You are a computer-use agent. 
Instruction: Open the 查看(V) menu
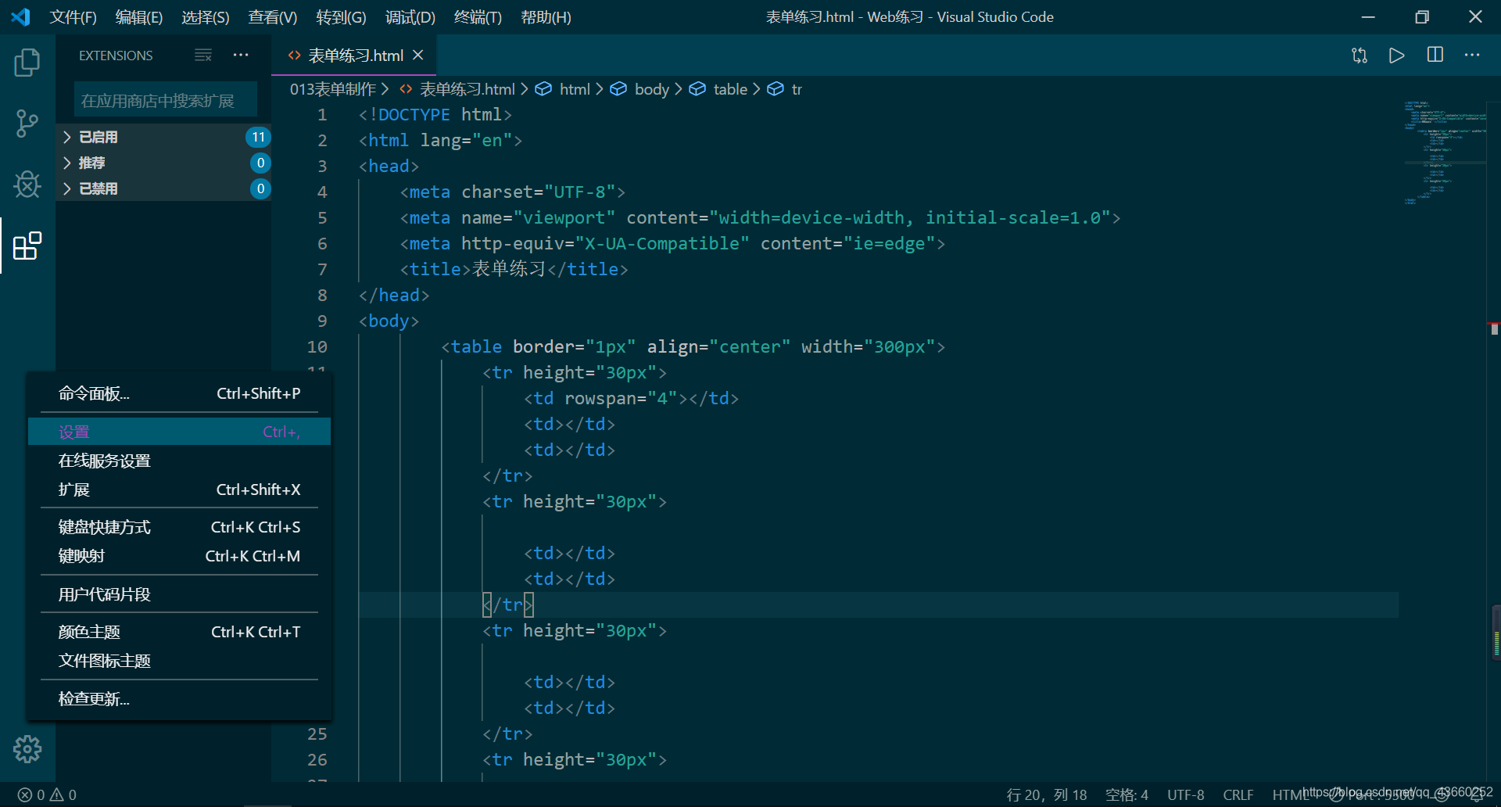click(272, 16)
